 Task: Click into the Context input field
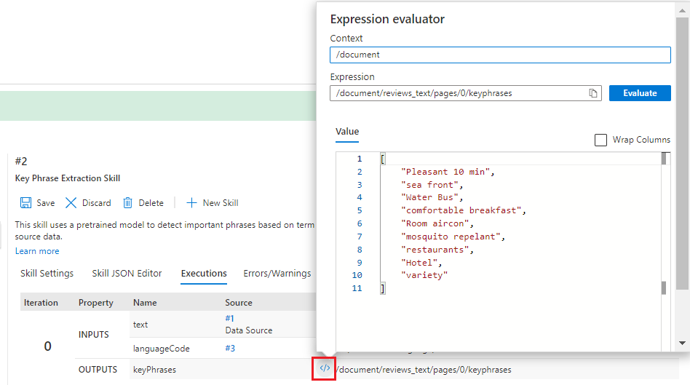pyautogui.click(x=500, y=55)
